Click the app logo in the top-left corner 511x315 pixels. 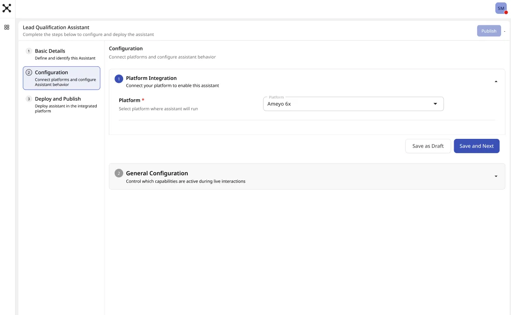point(7,8)
